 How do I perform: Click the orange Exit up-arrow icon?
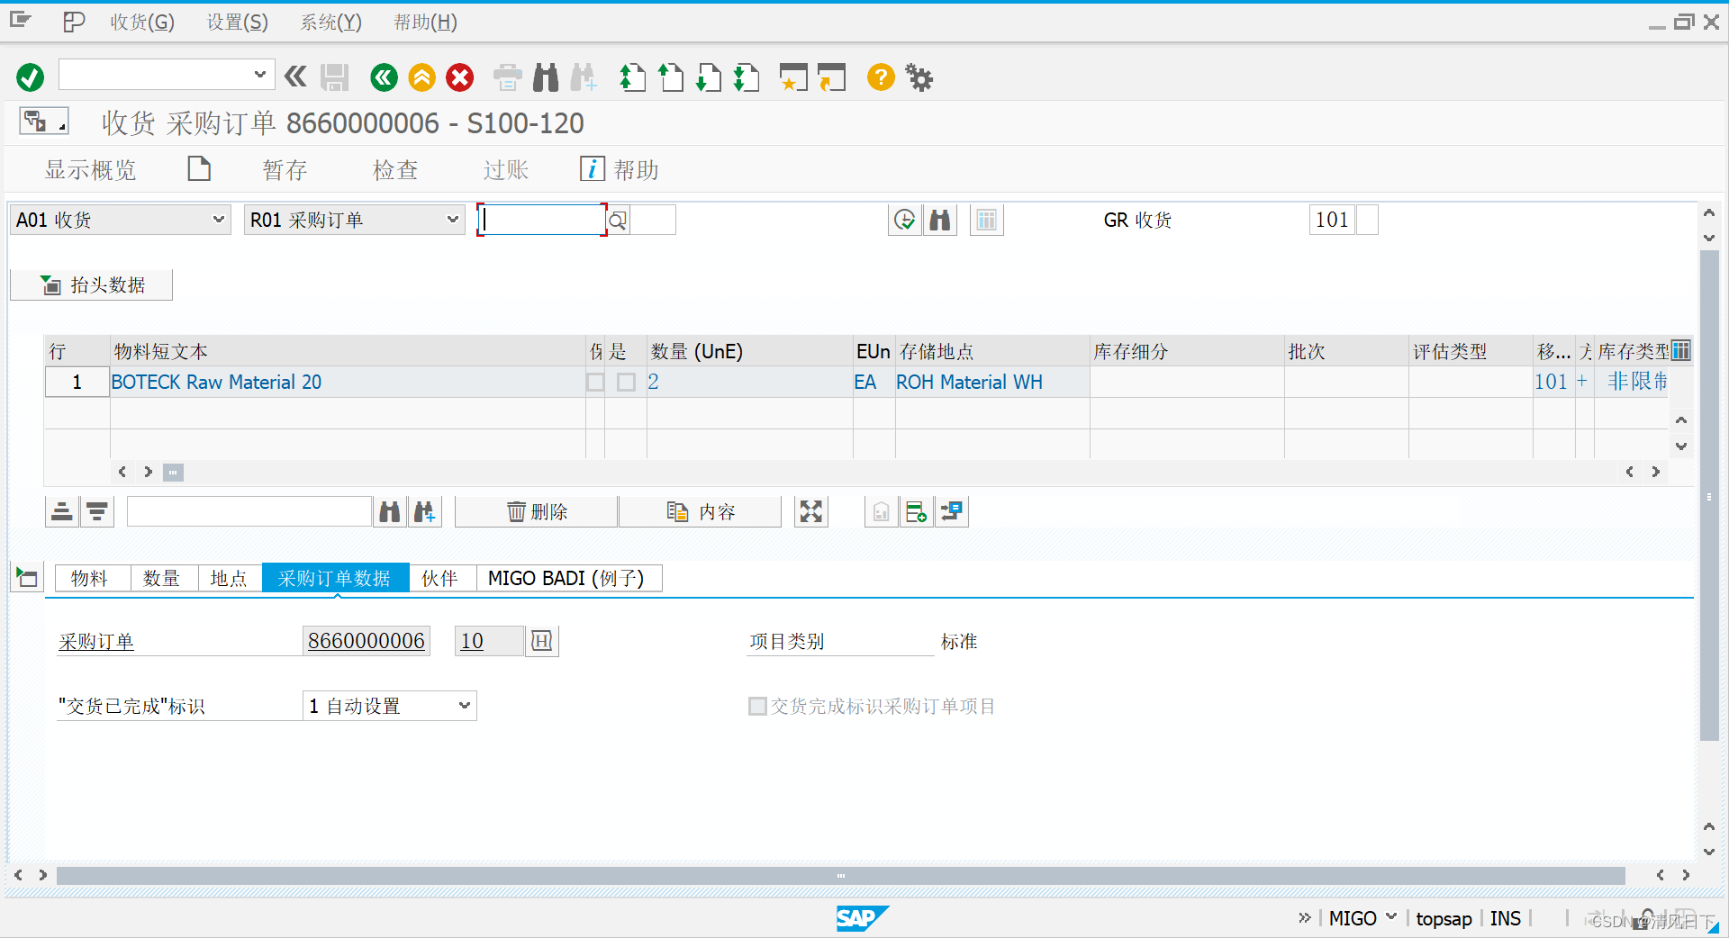coord(421,77)
